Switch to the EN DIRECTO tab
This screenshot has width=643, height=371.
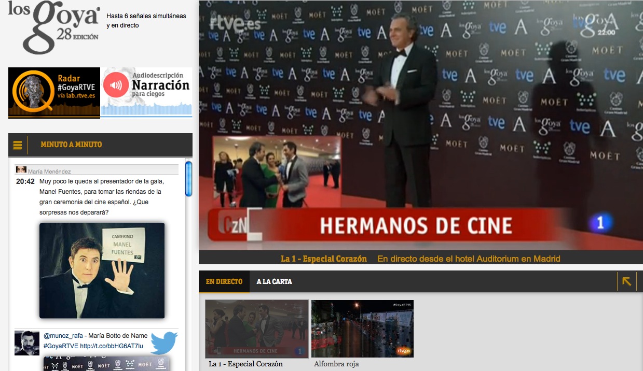click(224, 281)
